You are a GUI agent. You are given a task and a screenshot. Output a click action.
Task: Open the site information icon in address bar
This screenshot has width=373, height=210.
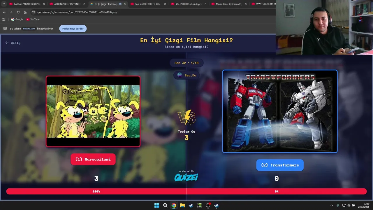(x=34, y=12)
